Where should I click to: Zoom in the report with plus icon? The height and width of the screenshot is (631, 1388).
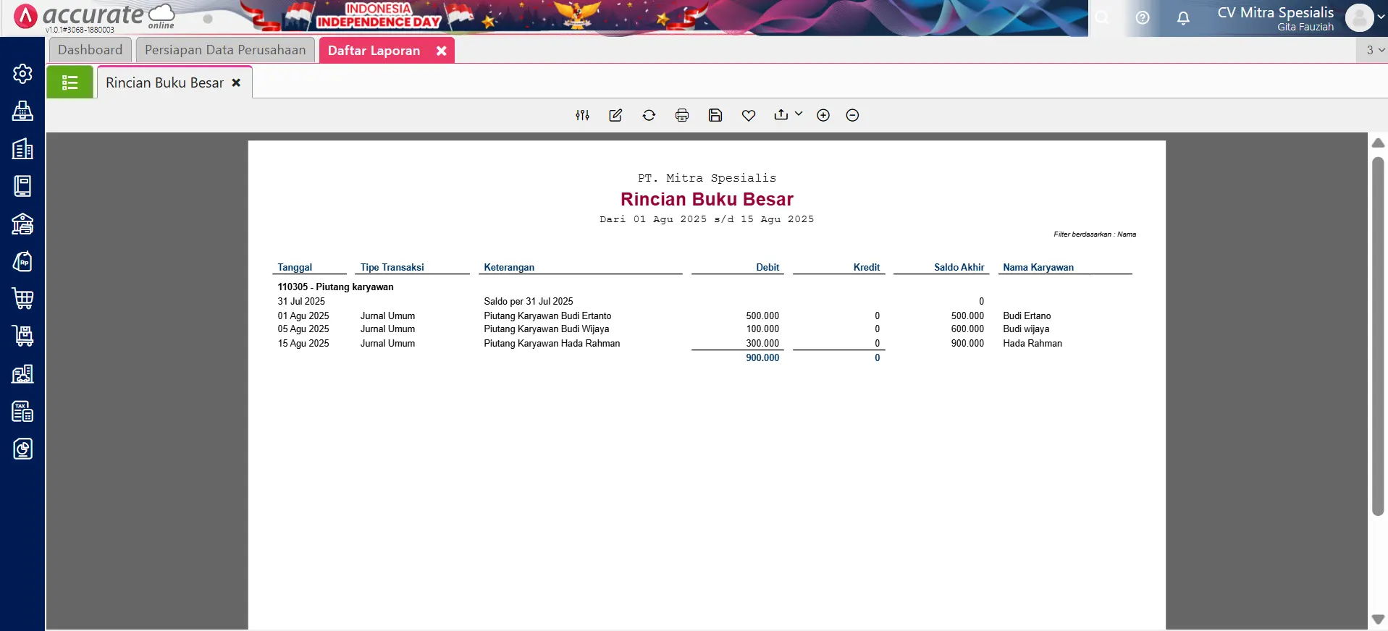pos(823,115)
